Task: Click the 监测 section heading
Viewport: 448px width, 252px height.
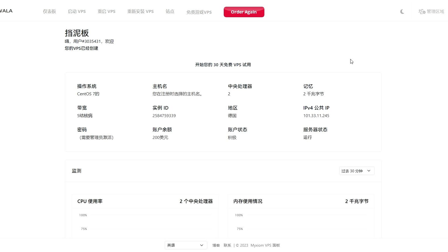Action: pos(76,171)
